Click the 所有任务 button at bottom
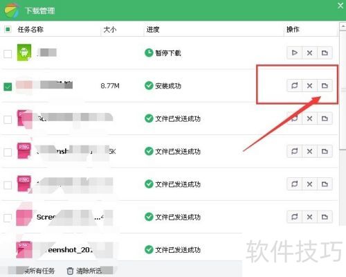 coord(39,271)
